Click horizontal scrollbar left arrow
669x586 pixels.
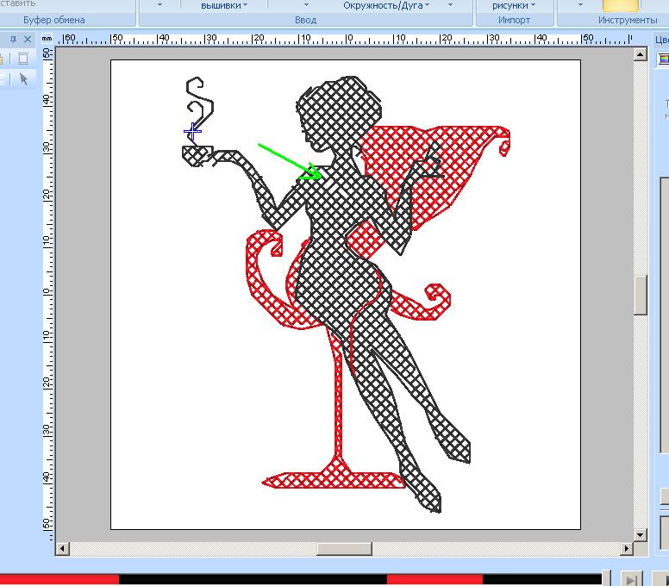[x=62, y=549]
